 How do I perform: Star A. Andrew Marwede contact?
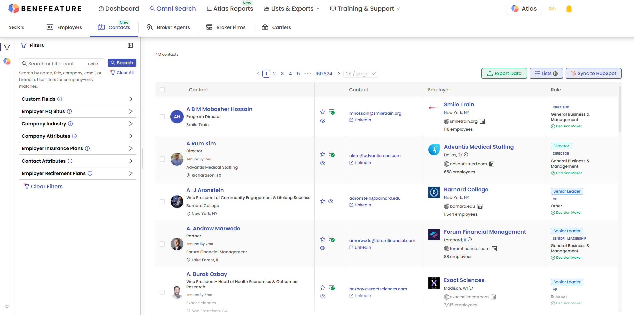pos(323,239)
